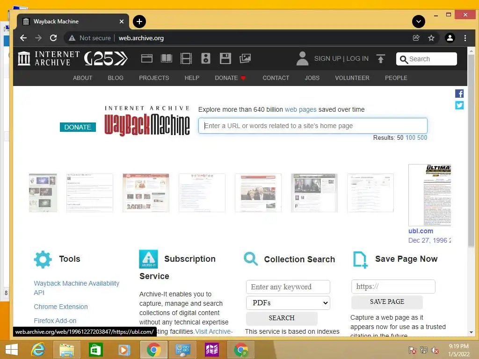The height and width of the screenshot is (359, 479).
Task: Open the PEOPLE menu item
Action: point(396,78)
